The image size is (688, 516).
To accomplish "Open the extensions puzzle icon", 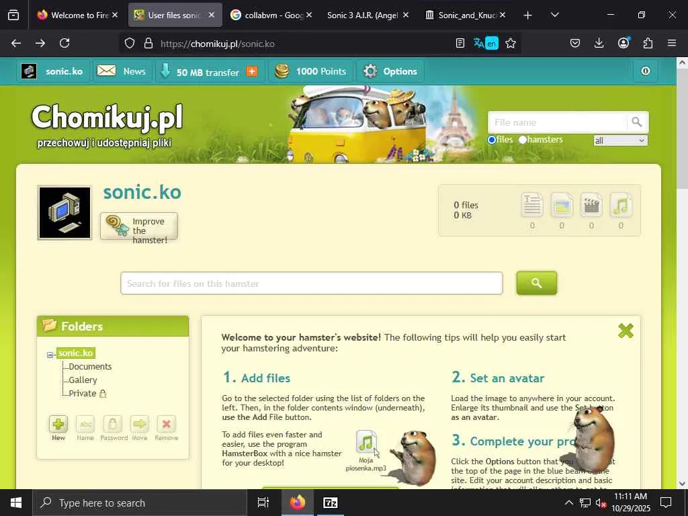I will pos(648,43).
